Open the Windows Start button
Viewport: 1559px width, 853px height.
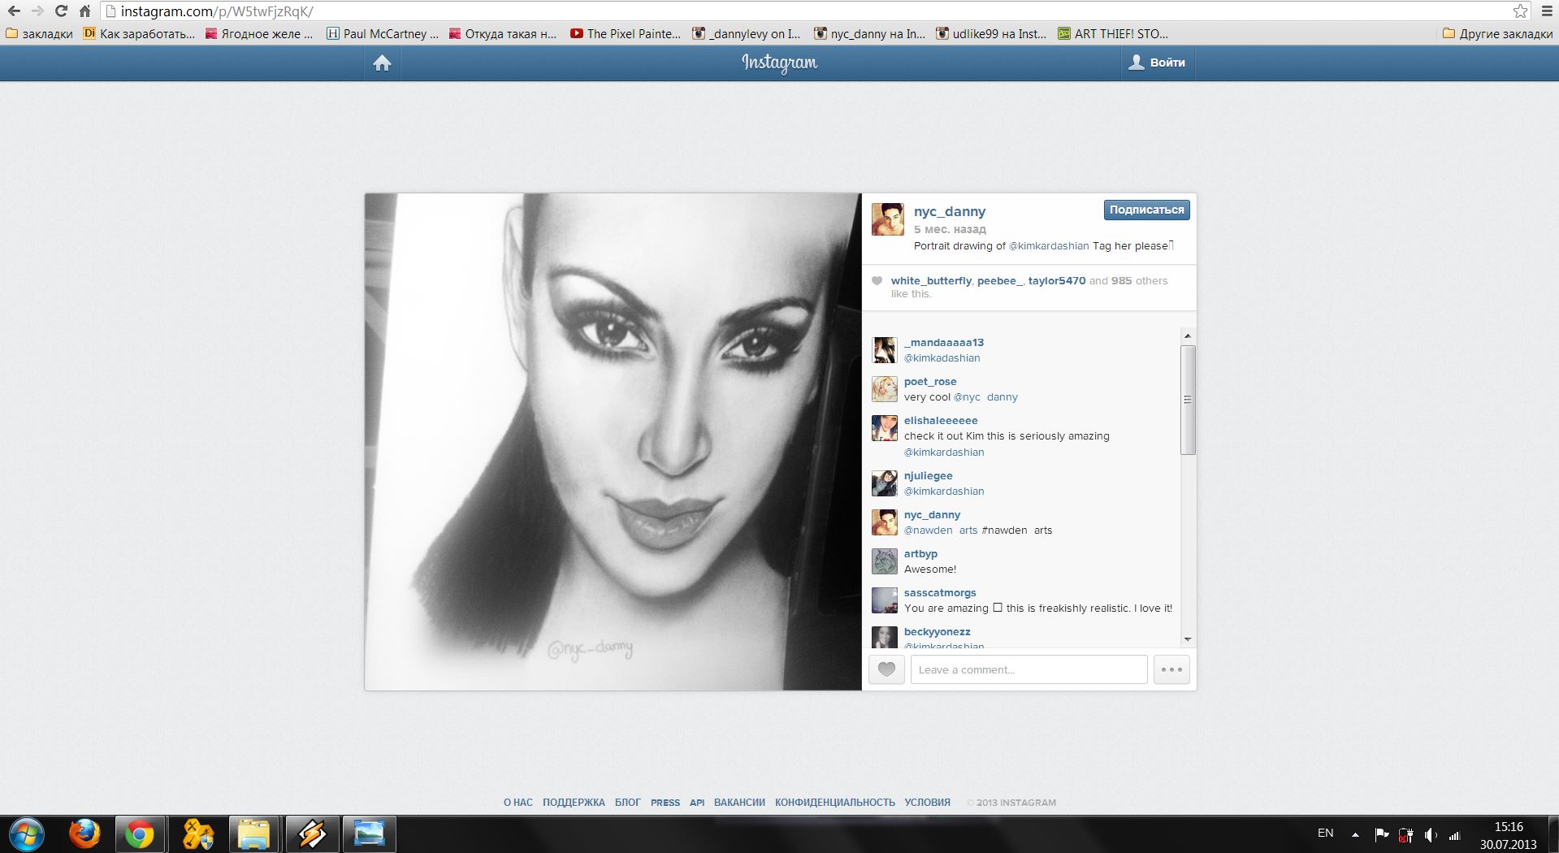(x=25, y=834)
